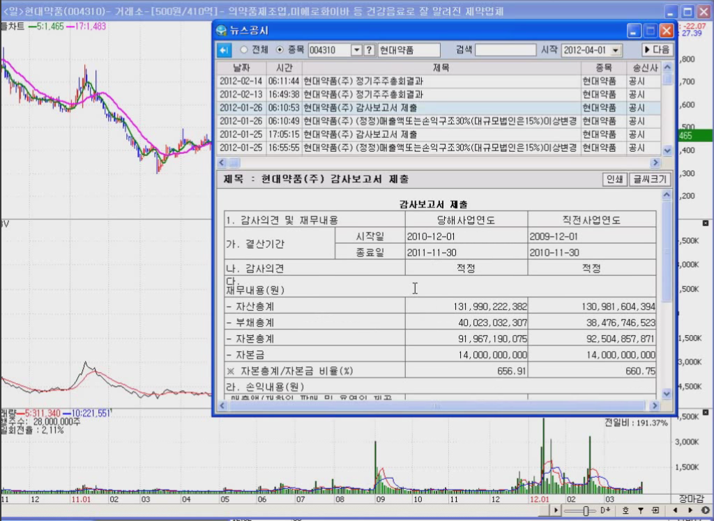This screenshot has height=521, width=714.
Task: Select the 2012-02-13 정기주주총회결과 news row
Action: 439,95
